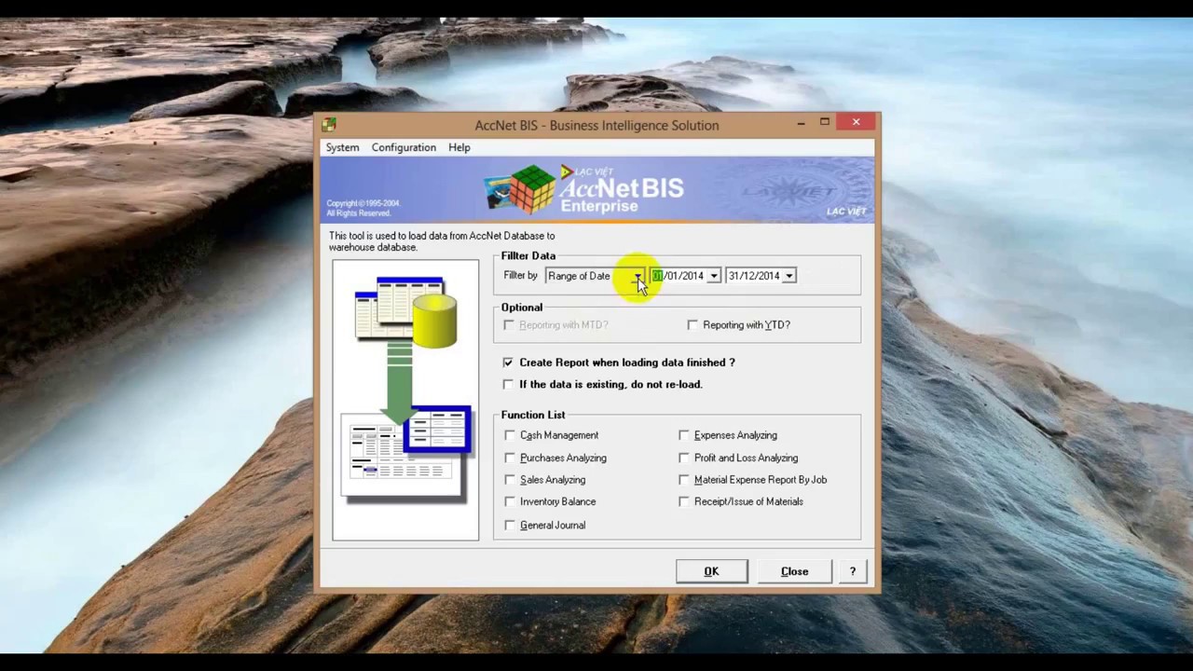Click the 'This tool is used to load data' description
The width and height of the screenshot is (1193, 671).
442,241
